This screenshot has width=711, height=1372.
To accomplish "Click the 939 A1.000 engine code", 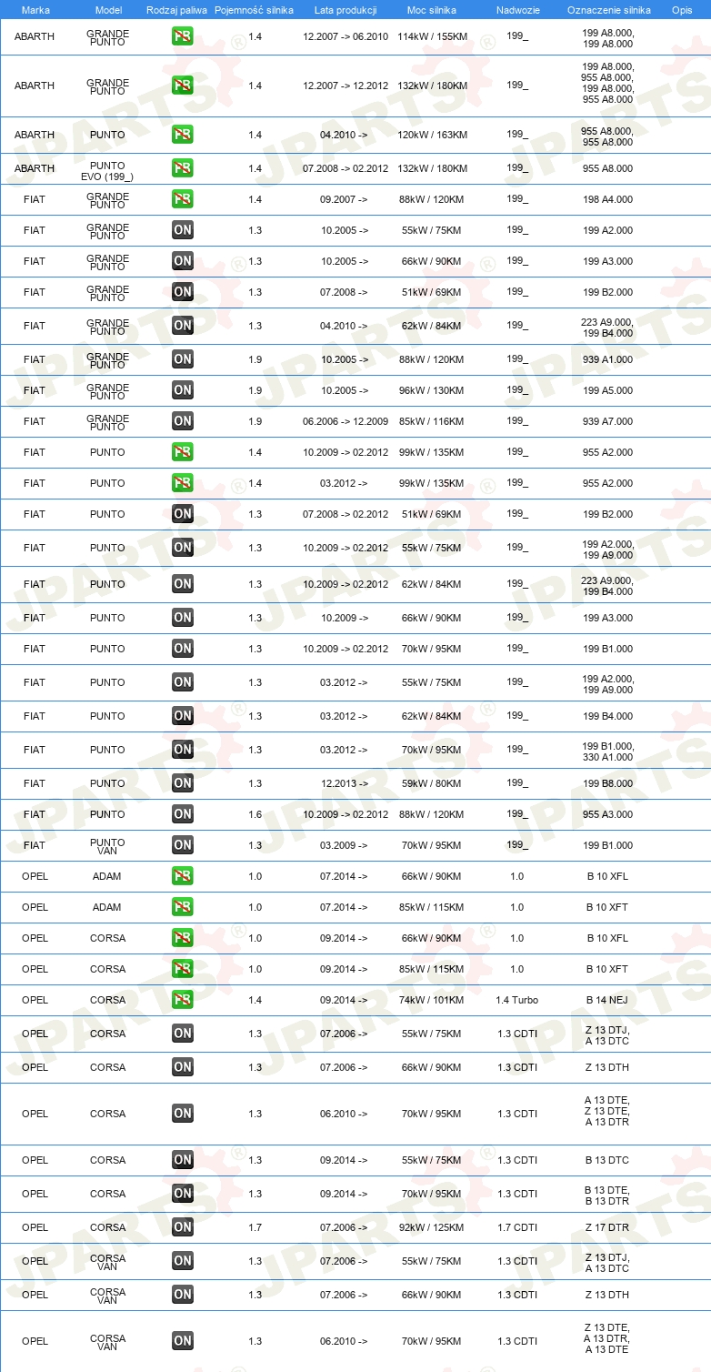I will tap(607, 359).
